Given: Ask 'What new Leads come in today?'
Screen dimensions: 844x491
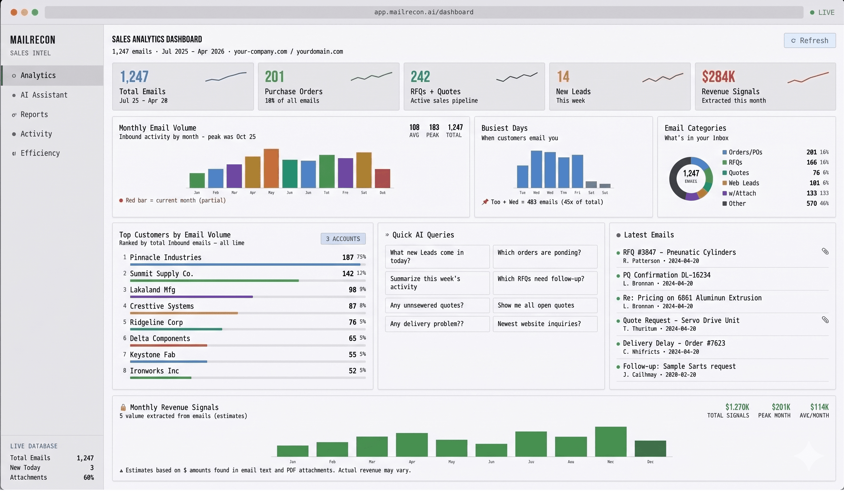Looking at the screenshot, I should 437,257.
